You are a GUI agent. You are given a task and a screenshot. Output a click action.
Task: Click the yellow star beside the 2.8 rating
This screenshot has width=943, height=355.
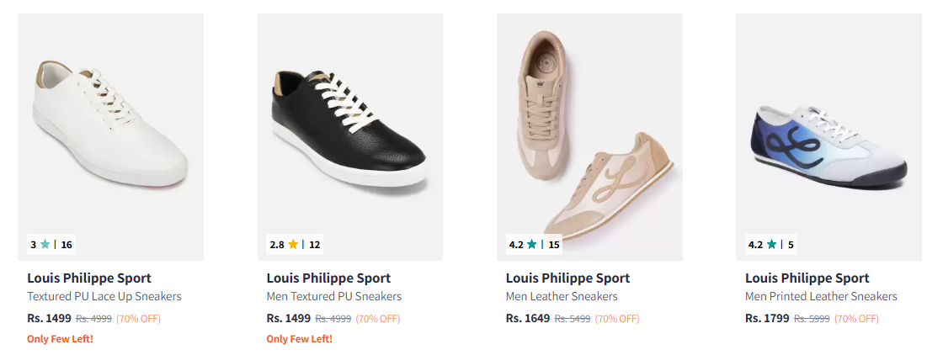pos(293,245)
